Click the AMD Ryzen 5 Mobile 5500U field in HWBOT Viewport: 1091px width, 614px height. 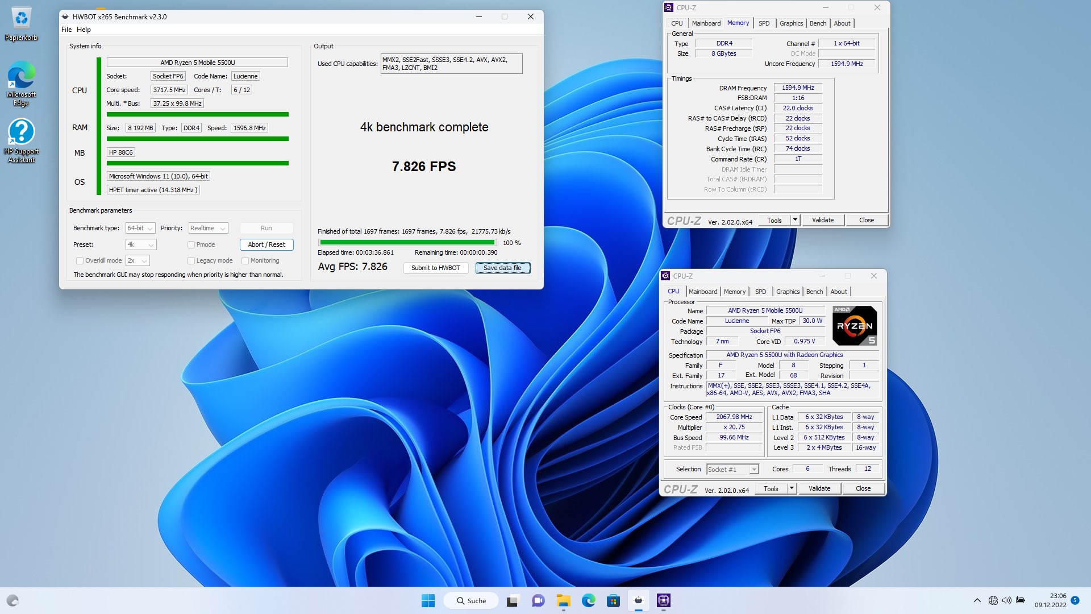pyautogui.click(x=197, y=63)
